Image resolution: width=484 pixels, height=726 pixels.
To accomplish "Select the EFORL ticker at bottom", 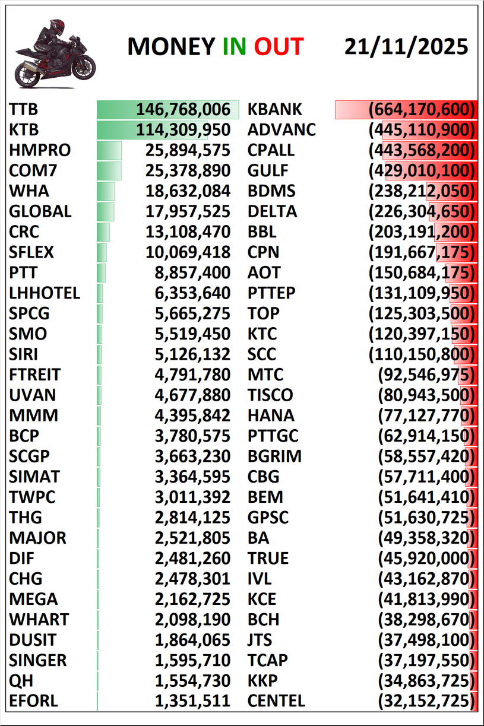I will click(34, 701).
